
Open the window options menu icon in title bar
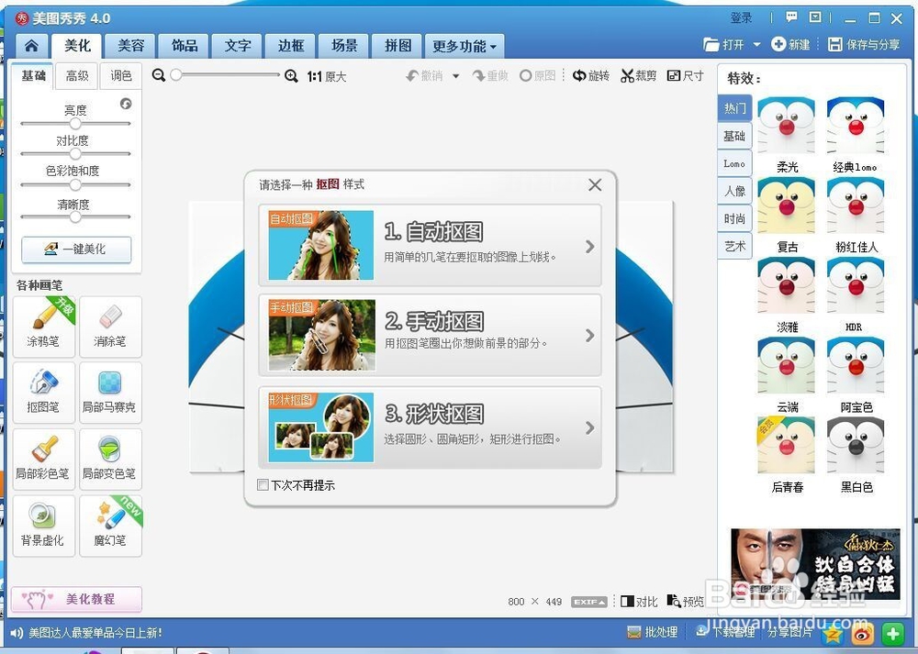point(815,17)
